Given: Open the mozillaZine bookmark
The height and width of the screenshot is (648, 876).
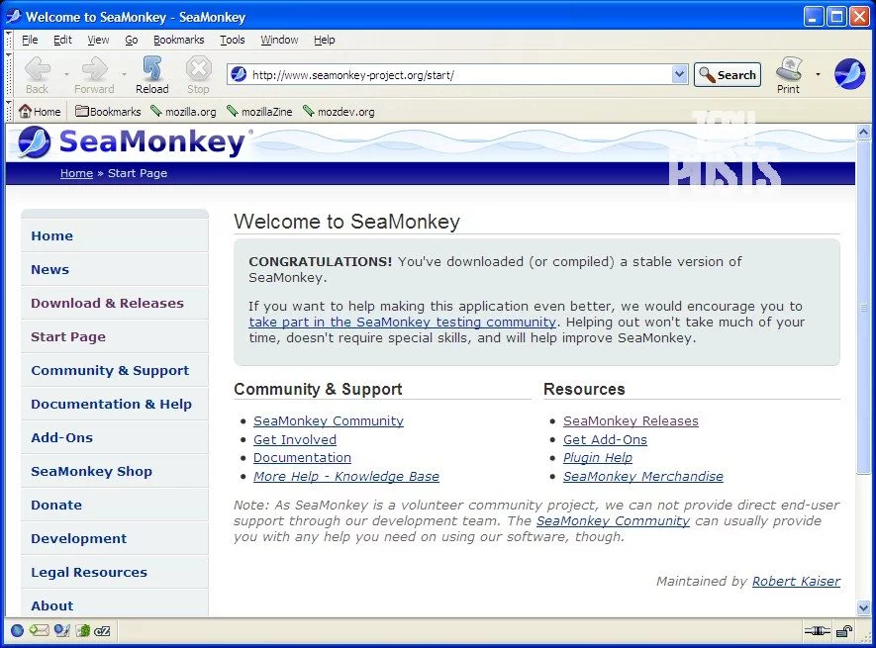Looking at the screenshot, I should click(259, 111).
